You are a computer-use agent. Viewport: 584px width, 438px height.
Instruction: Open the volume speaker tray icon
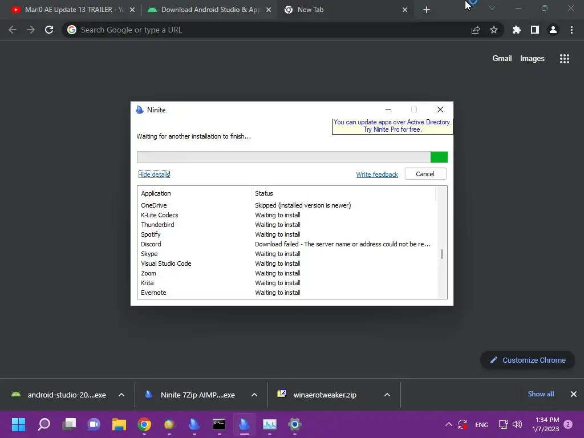click(517, 424)
